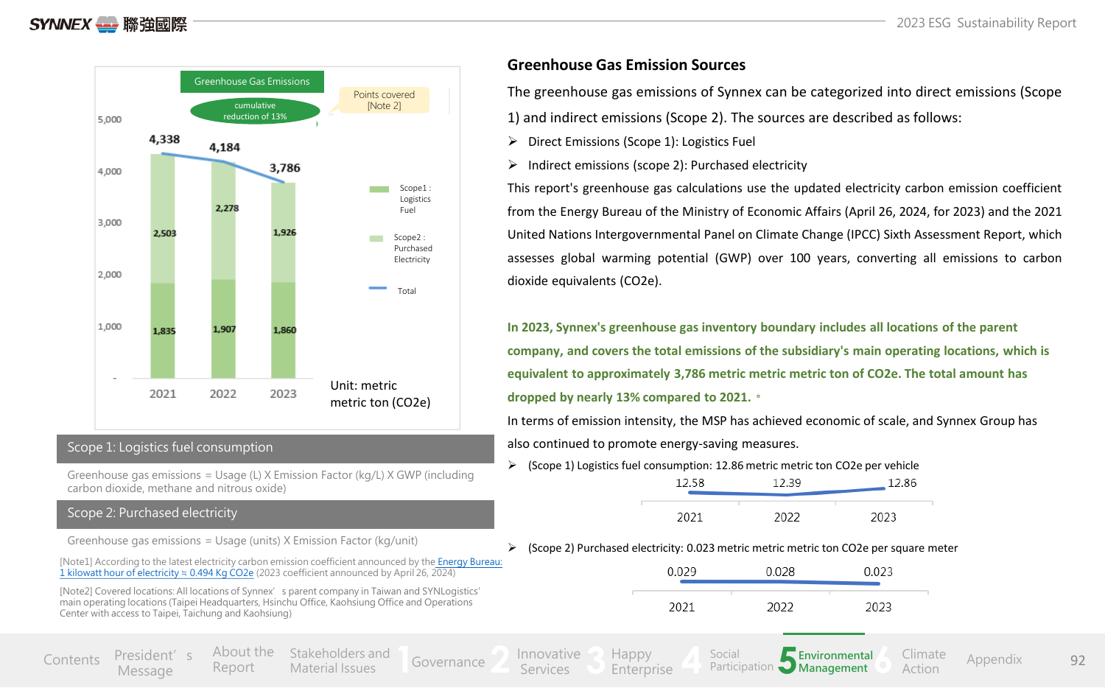Click the Scope1 Logistics Fuel legend swatch
Image resolution: width=1105 pixels, height=688 pixels.
tap(379, 189)
